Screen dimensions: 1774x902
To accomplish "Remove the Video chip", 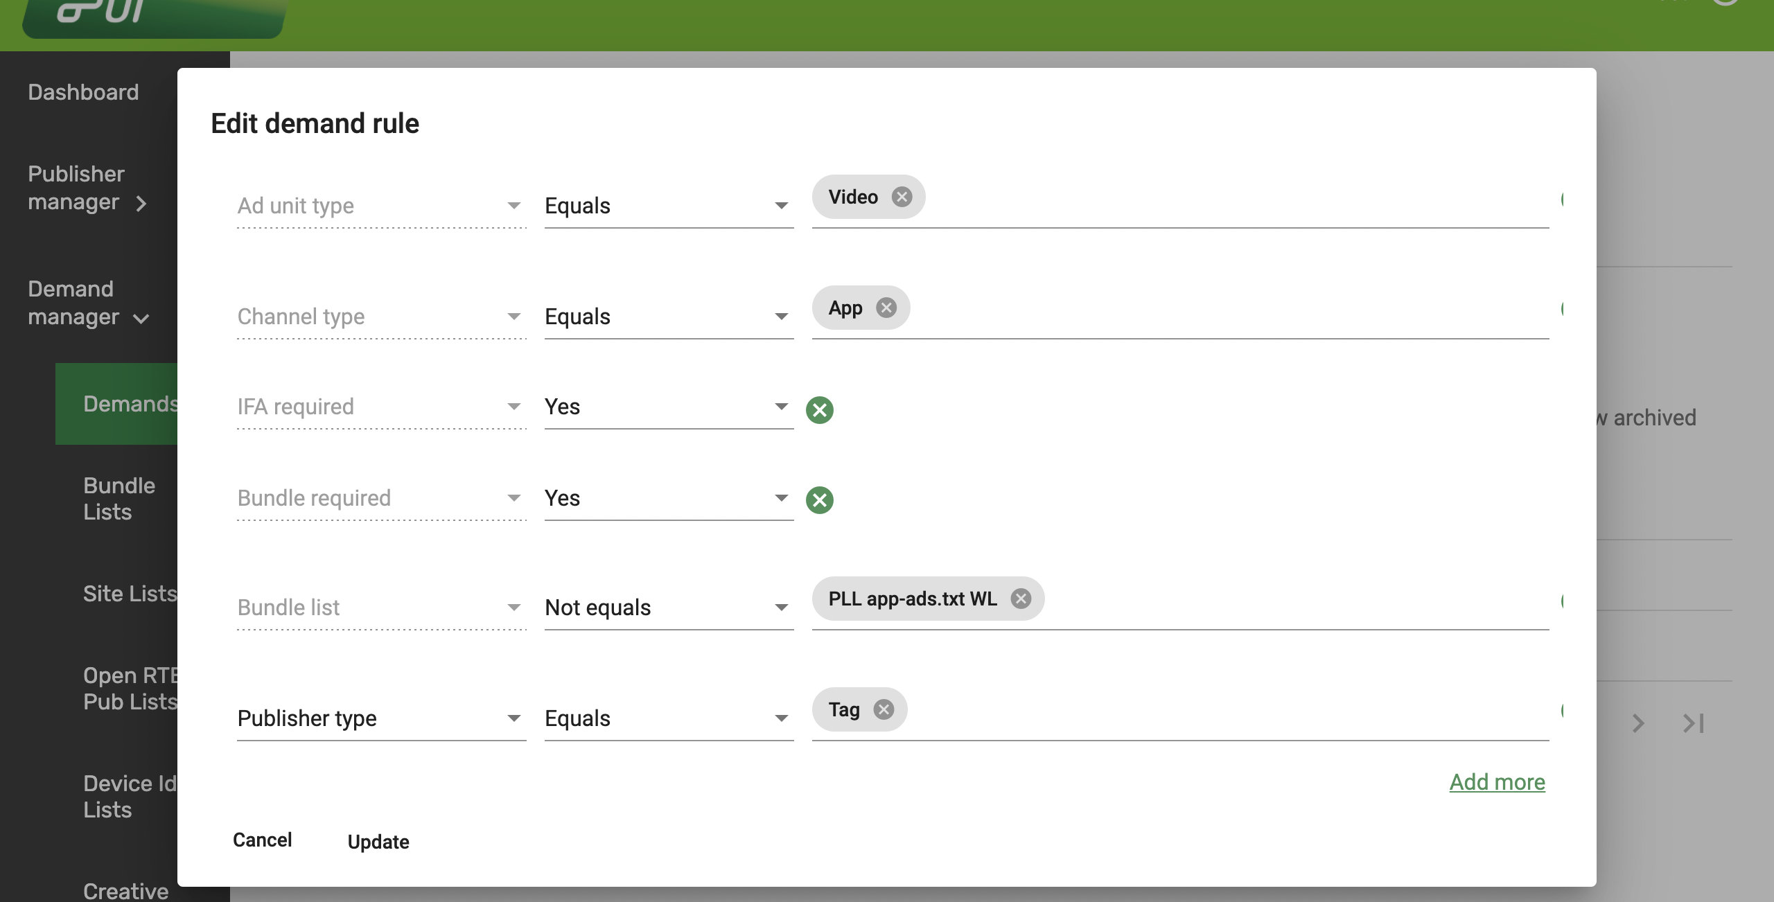I will [902, 197].
